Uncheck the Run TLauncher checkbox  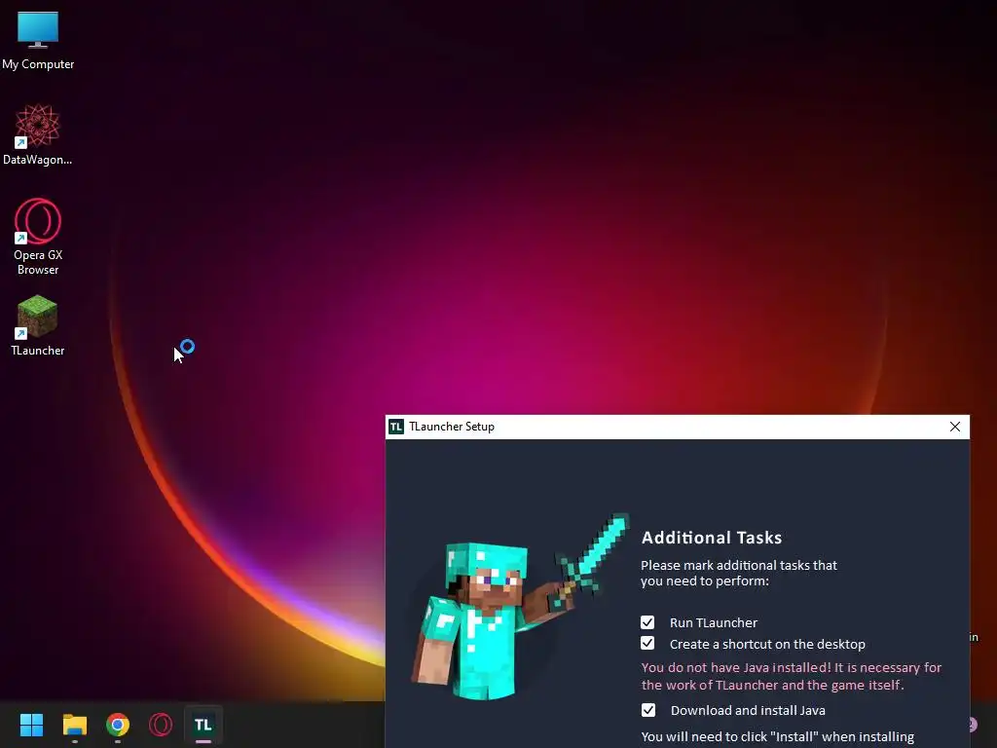click(647, 622)
